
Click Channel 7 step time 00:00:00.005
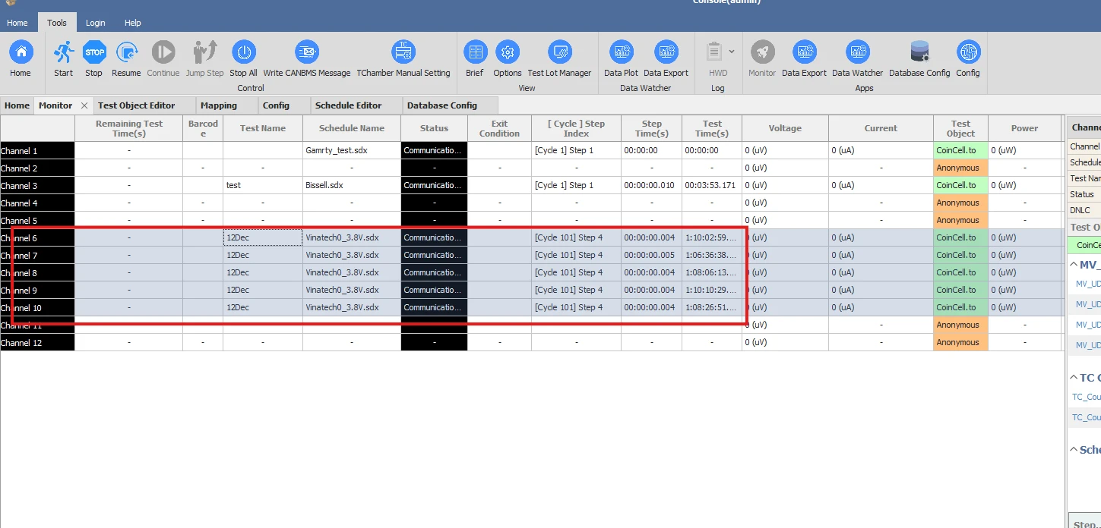pos(651,255)
